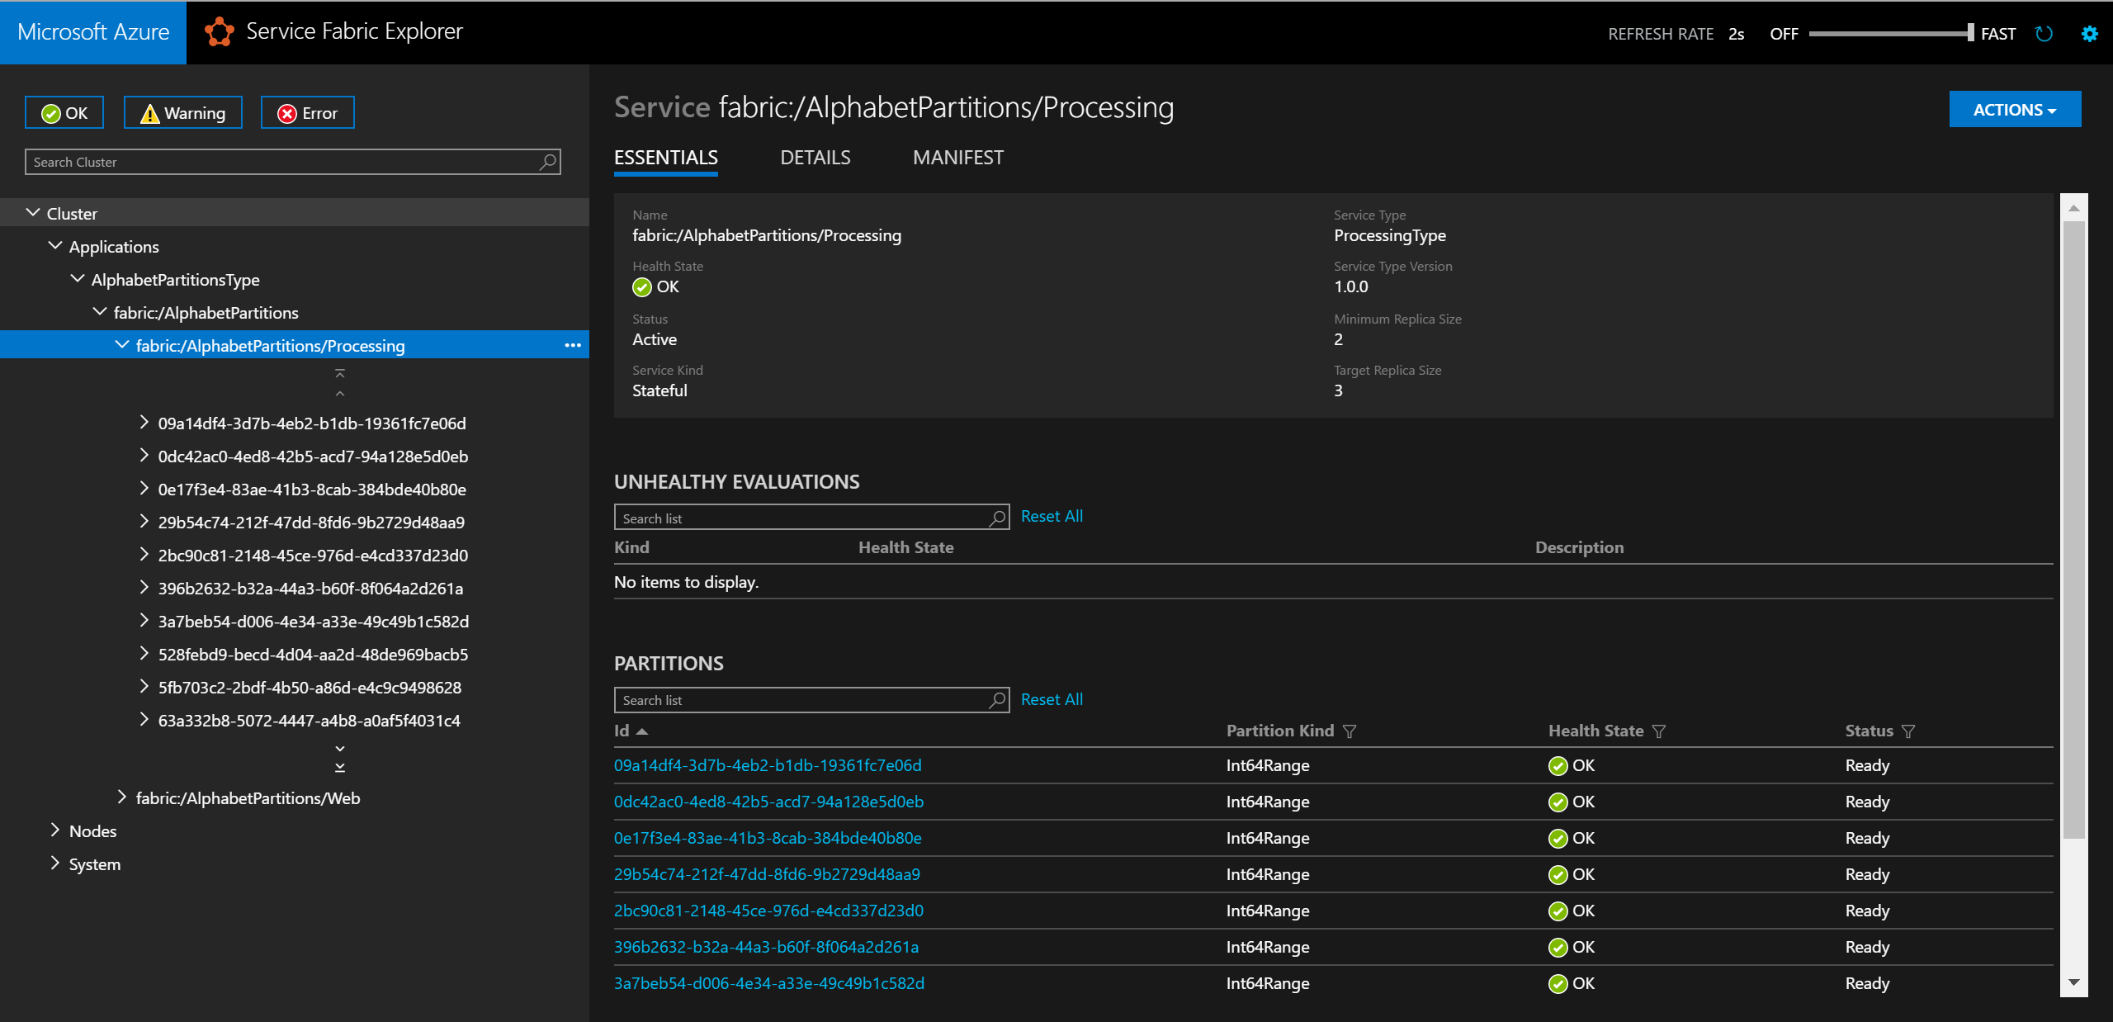The height and width of the screenshot is (1022, 2113).
Task: Switch to the DETAILS tab
Action: 815,158
